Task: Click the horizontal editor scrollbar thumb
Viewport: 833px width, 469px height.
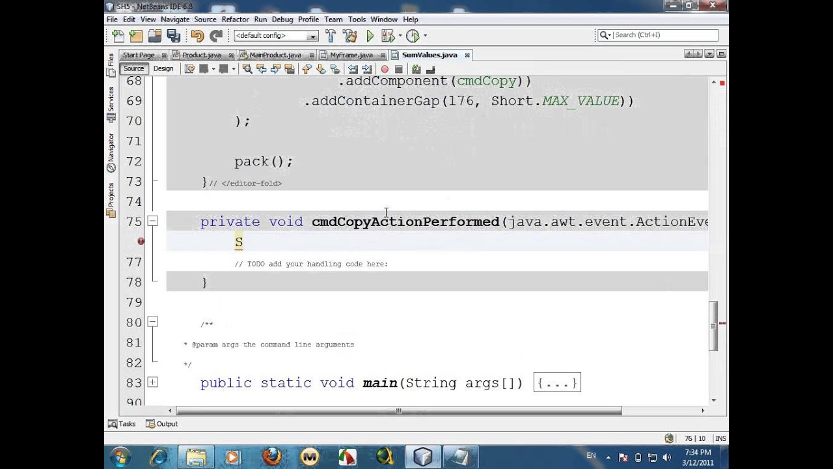Action: tap(399, 410)
